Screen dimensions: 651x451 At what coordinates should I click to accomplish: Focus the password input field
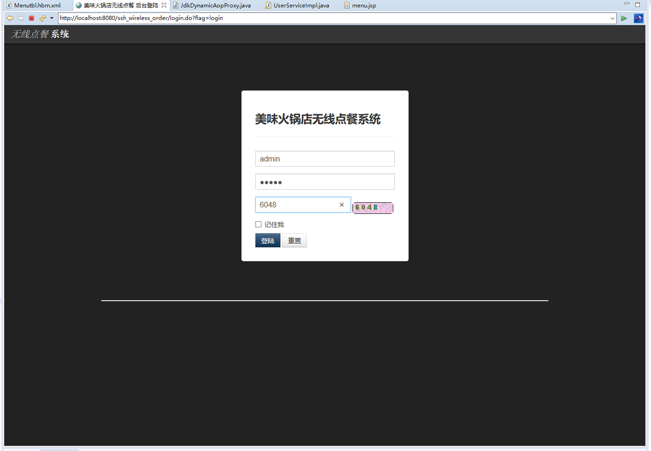(325, 182)
